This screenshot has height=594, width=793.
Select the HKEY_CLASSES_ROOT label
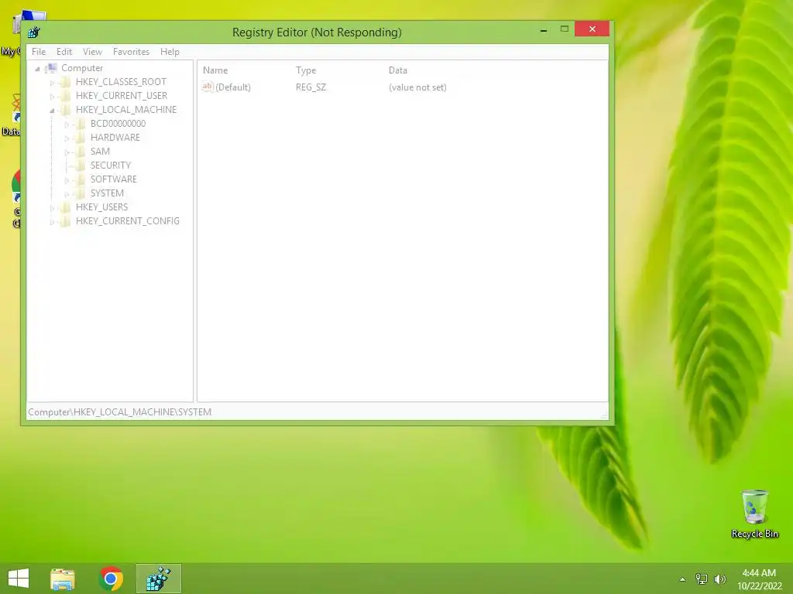click(x=121, y=82)
